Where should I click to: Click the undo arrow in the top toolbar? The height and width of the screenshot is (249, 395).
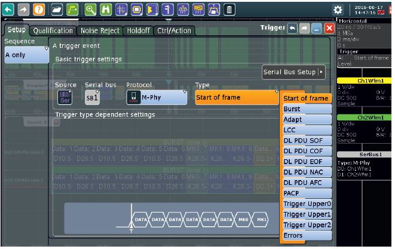7,10
